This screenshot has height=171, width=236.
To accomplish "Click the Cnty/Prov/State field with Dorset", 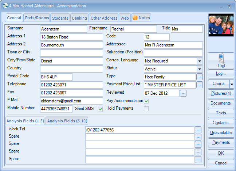I will click(71, 61).
